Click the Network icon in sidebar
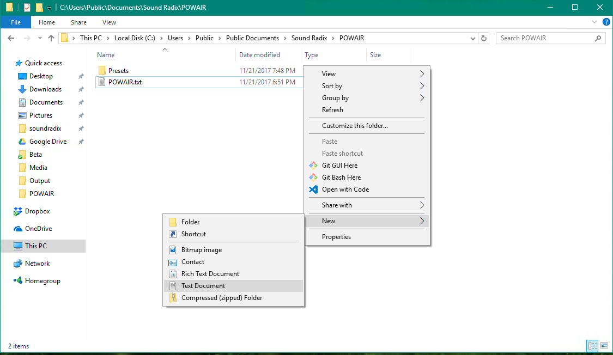 coord(17,264)
